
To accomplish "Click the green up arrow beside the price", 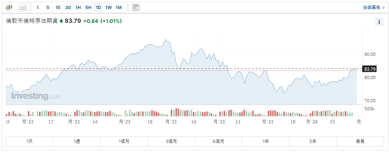I will (62, 21).
